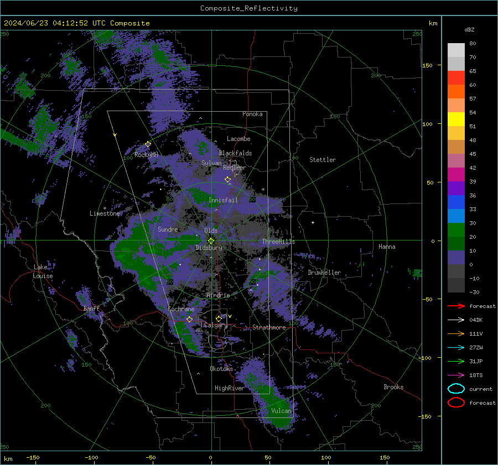Click the white 04DK arrow legend icon
Image resolution: width=498 pixels, height=465 pixels.
point(456,320)
